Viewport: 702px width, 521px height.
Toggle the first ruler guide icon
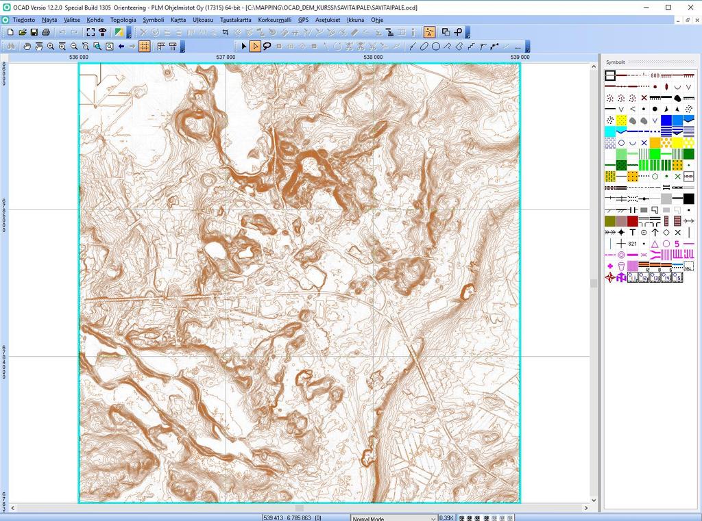[161, 46]
